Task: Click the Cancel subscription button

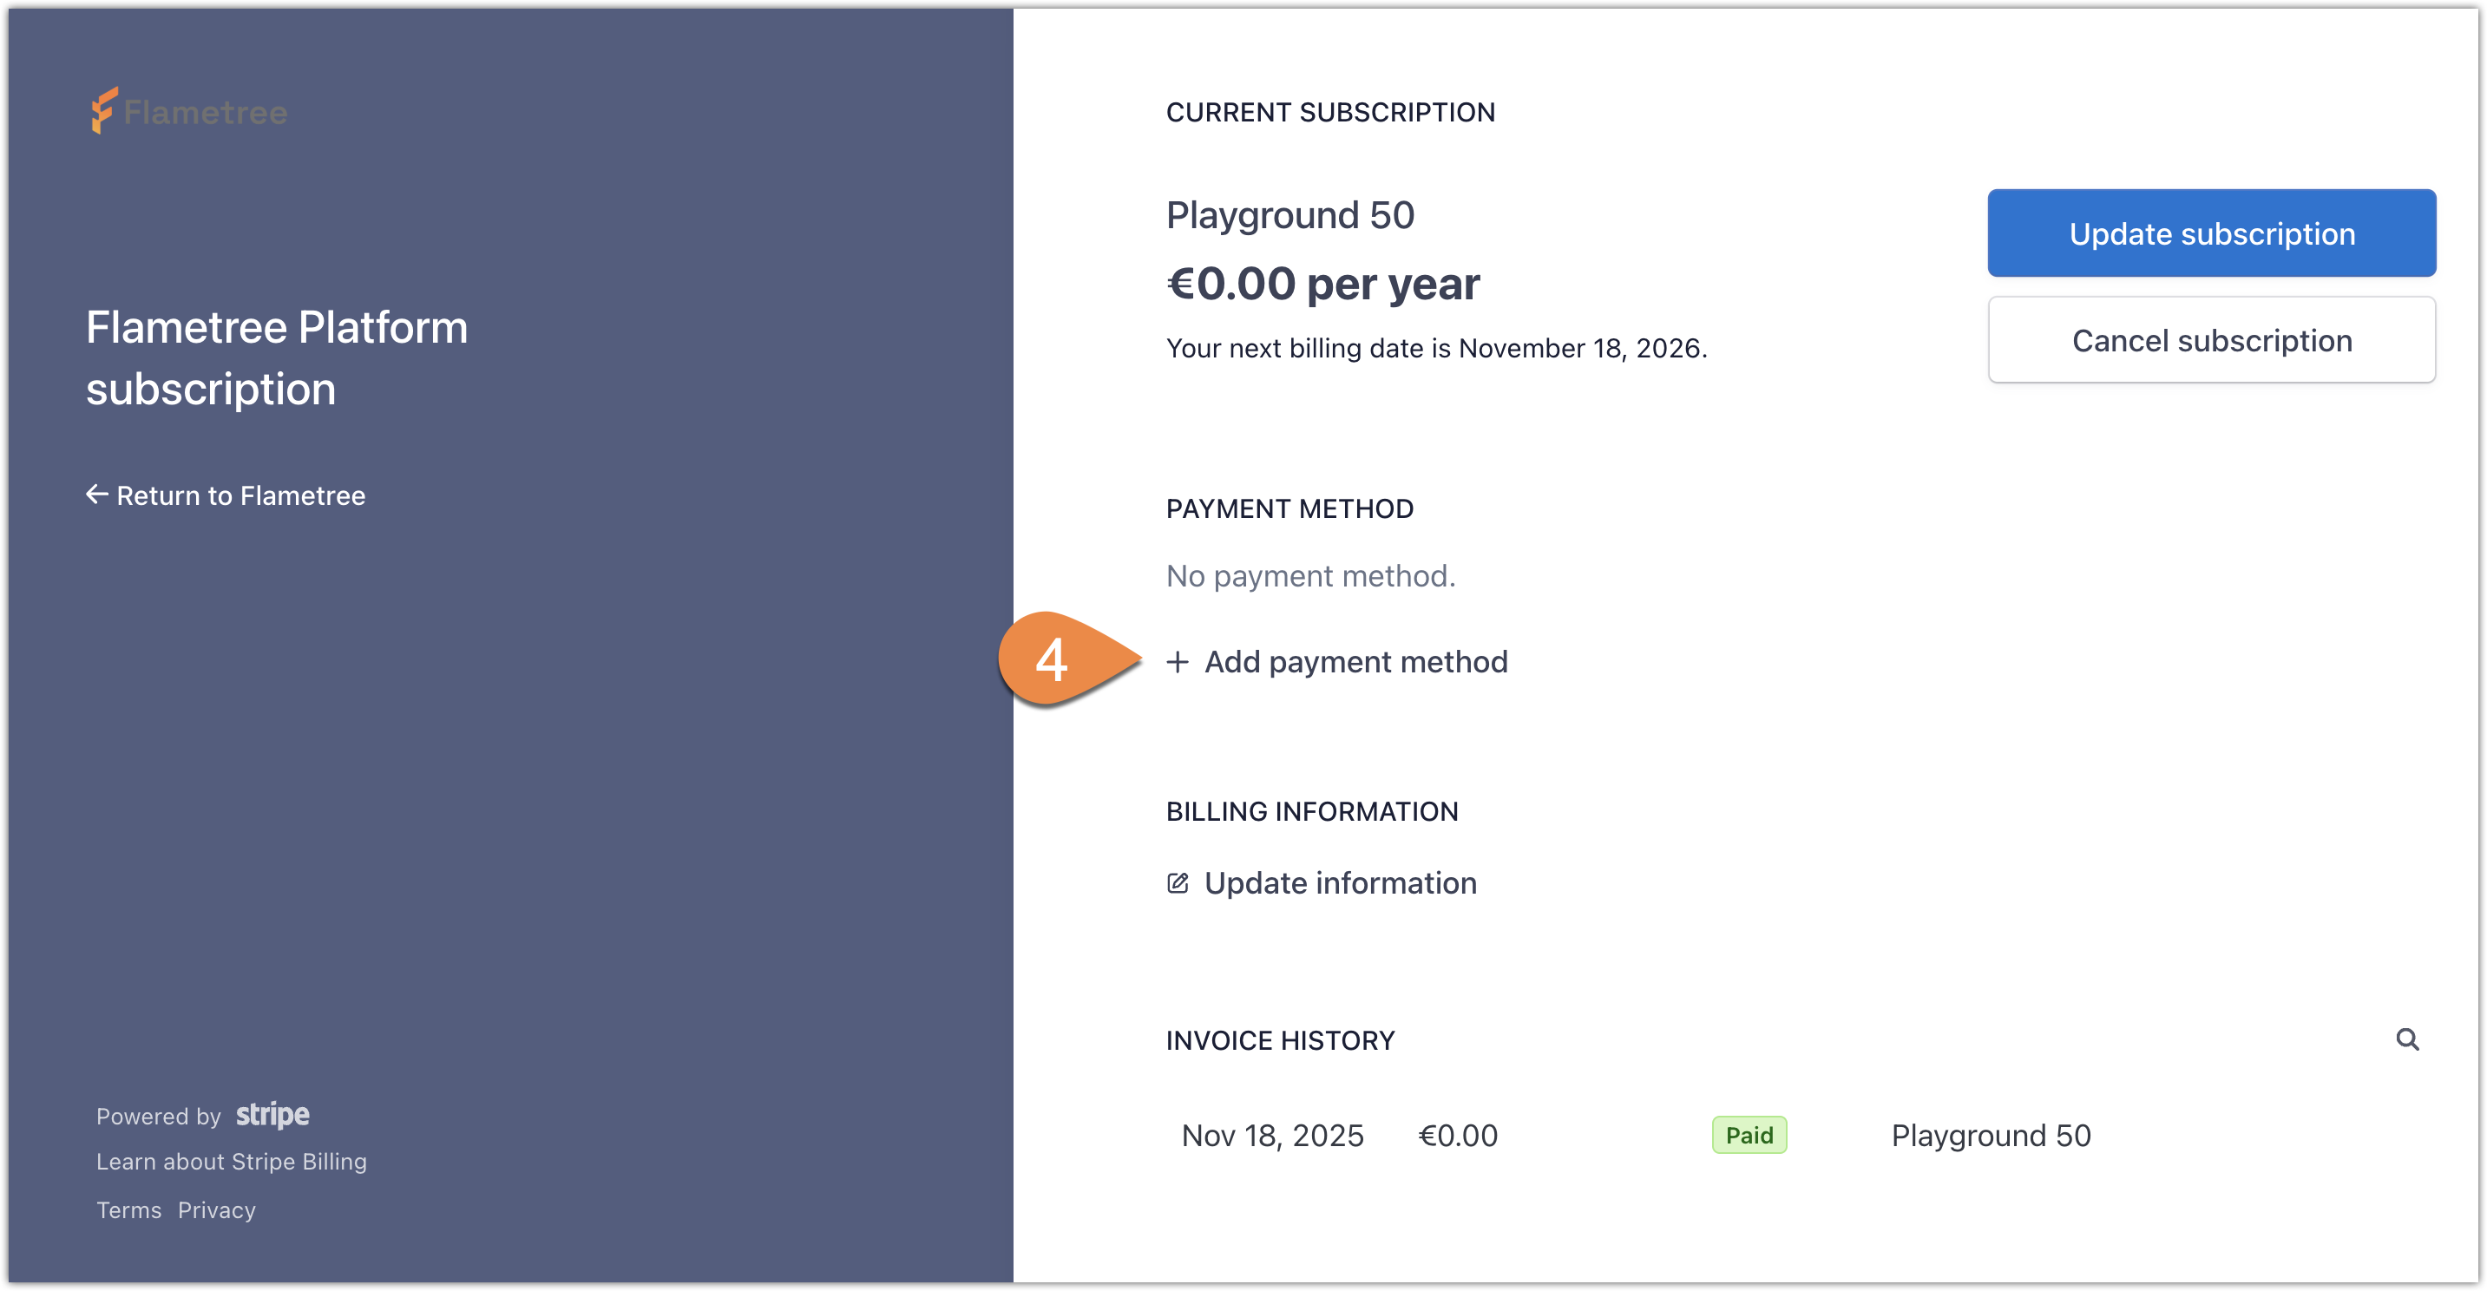Action: pyautogui.click(x=2212, y=340)
